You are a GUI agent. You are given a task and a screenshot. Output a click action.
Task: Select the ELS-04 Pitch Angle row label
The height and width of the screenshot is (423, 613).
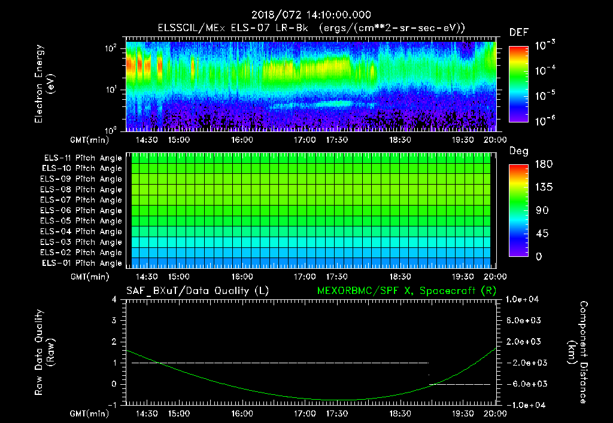click(81, 232)
